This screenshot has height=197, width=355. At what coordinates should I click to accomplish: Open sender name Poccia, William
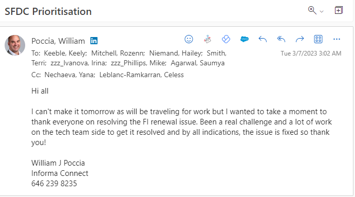tap(58, 41)
